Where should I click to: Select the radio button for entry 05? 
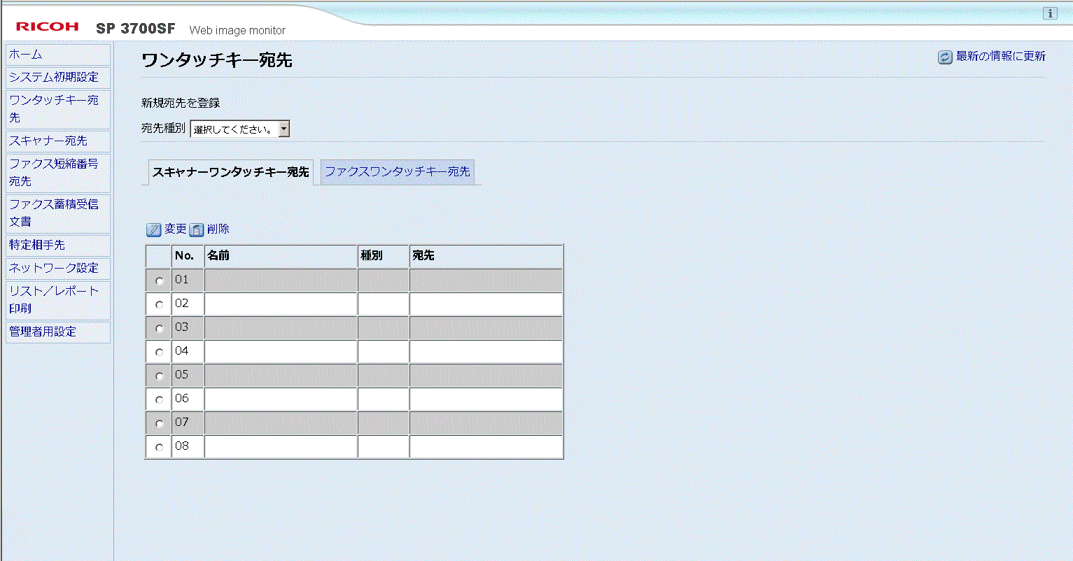click(x=159, y=375)
